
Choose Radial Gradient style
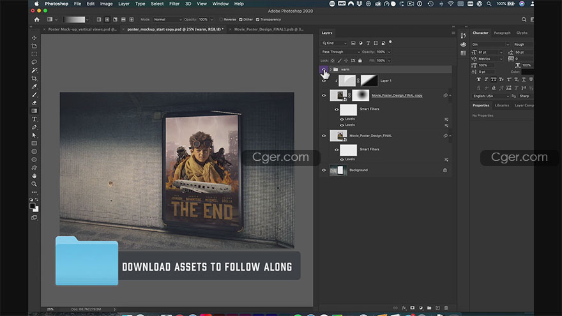tap(107, 19)
